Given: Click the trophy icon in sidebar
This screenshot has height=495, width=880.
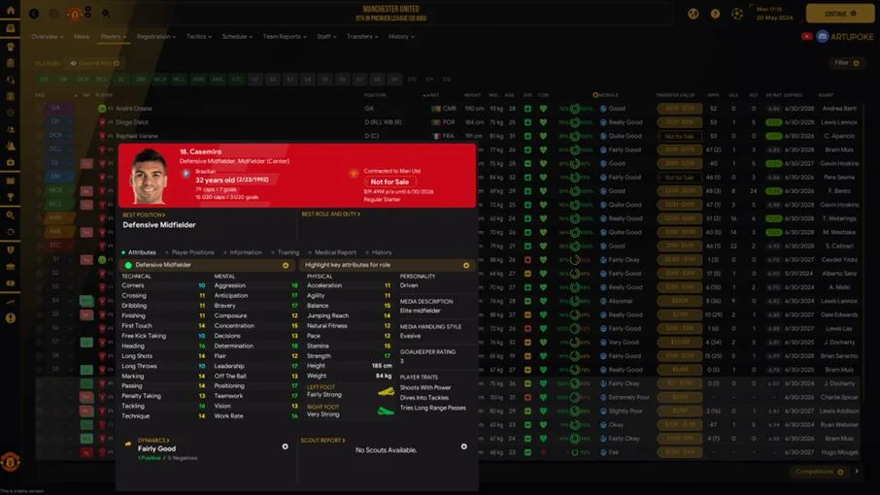Looking at the screenshot, I should (x=10, y=197).
